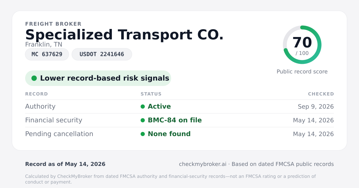Click the 70 score number
The width and height of the screenshot is (359, 188).
coord(302,43)
